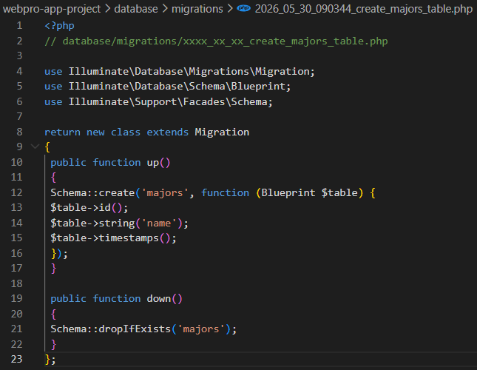
Task: Click the green comment on line 2
Action: coord(216,41)
